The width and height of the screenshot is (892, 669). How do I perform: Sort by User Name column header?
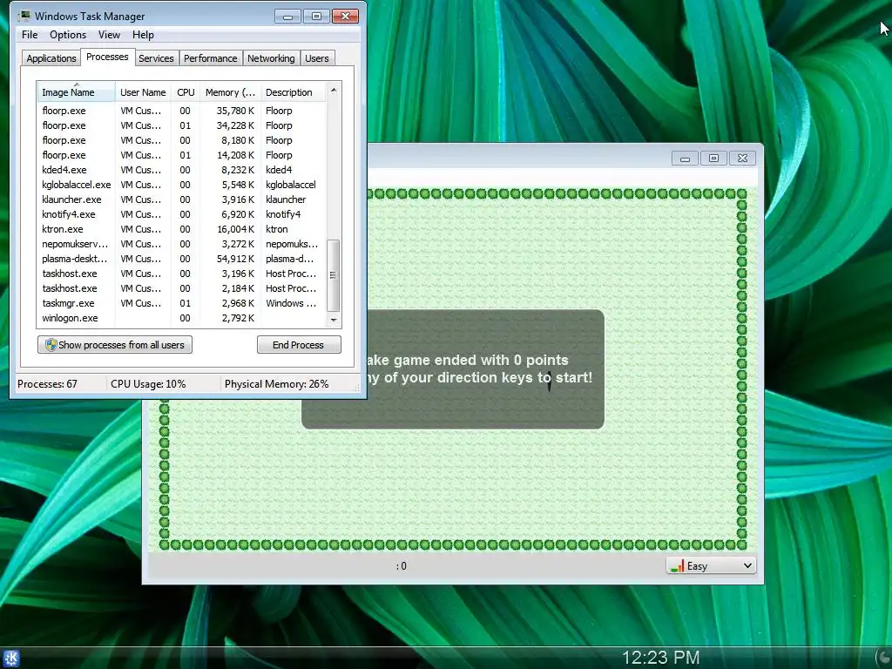pyautogui.click(x=143, y=92)
